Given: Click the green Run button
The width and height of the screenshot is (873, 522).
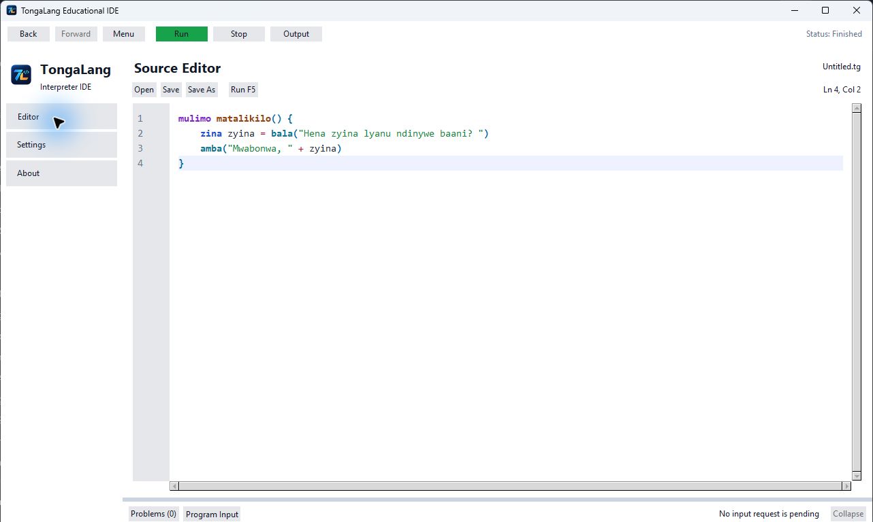Looking at the screenshot, I should [181, 34].
